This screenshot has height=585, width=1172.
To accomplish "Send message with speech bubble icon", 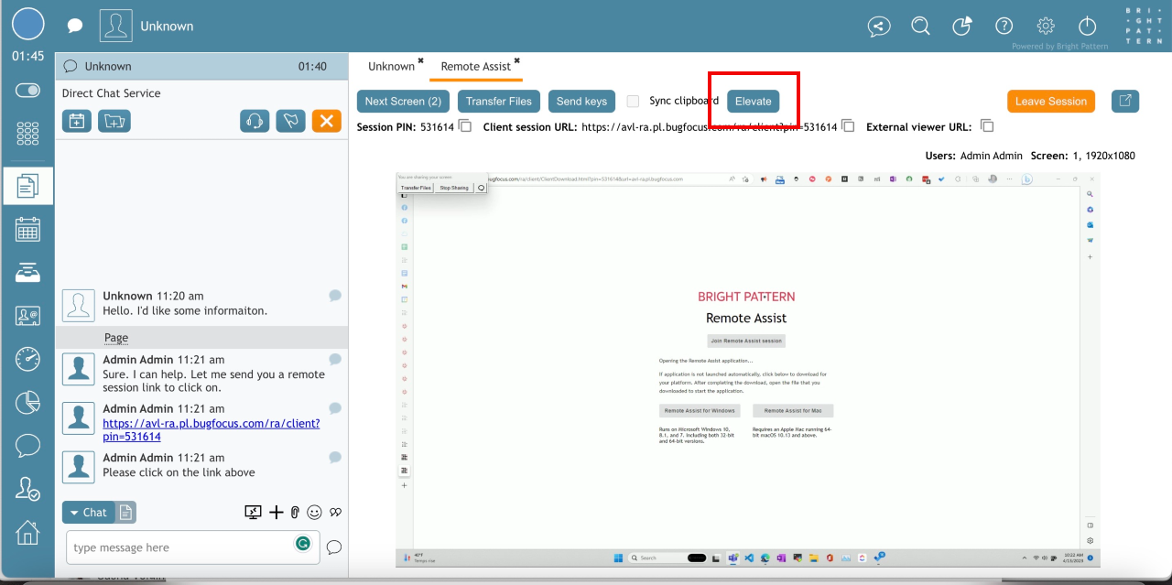I will point(334,547).
